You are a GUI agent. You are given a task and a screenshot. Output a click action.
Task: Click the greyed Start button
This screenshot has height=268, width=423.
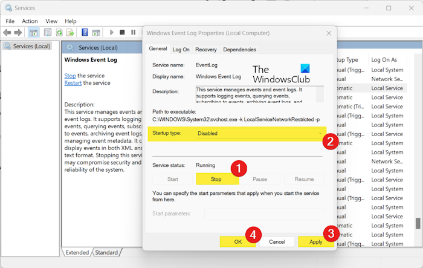click(x=173, y=179)
